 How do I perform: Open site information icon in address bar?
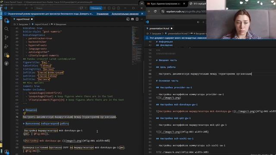163,12
